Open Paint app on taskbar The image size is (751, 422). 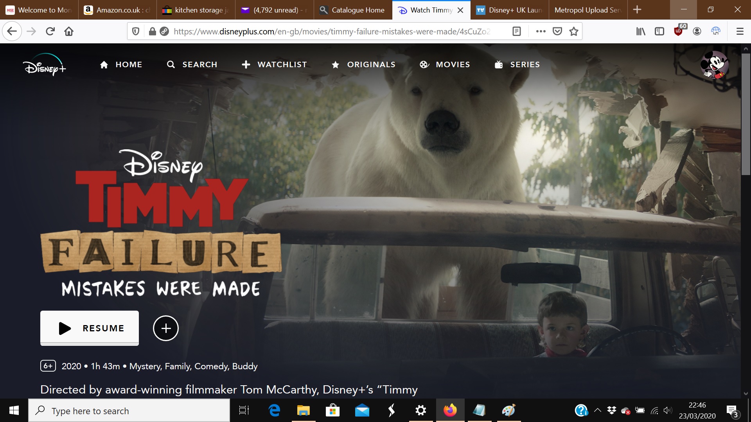coord(509,410)
